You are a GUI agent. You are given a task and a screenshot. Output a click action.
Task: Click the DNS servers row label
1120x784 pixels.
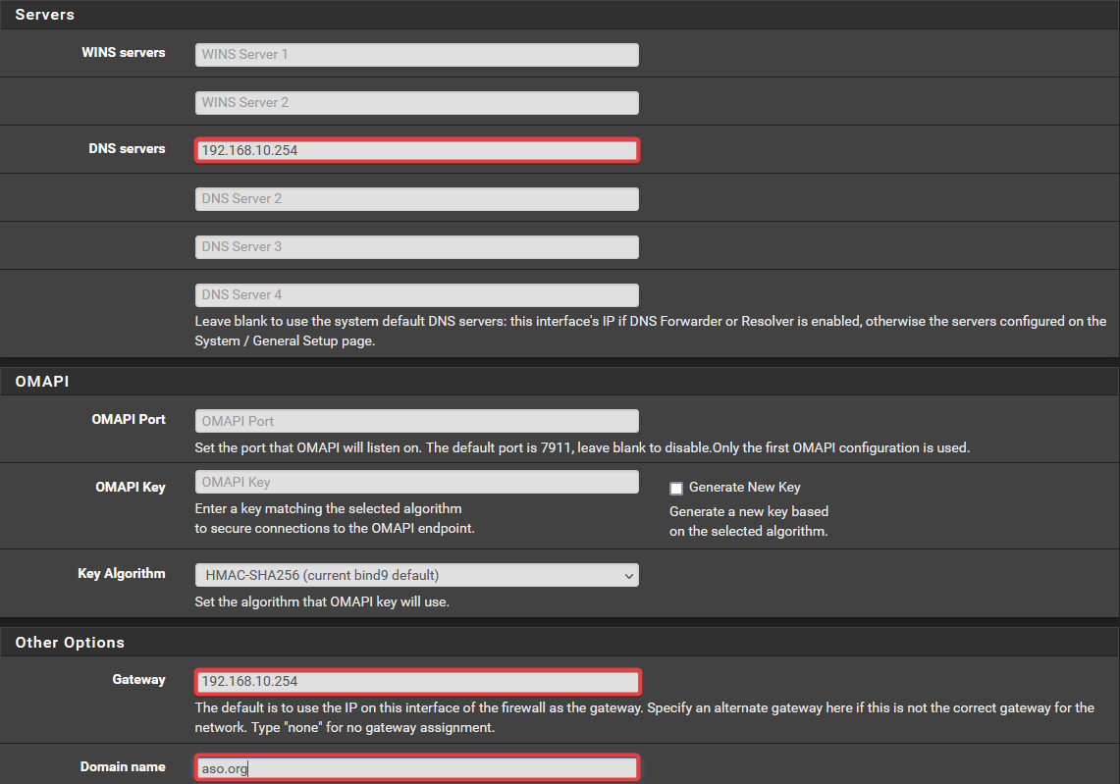click(127, 149)
